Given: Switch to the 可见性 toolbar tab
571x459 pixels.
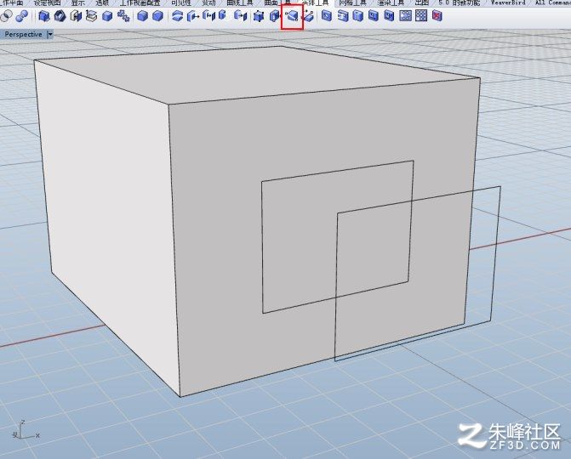Looking at the screenshot, I should click(181, 3).
